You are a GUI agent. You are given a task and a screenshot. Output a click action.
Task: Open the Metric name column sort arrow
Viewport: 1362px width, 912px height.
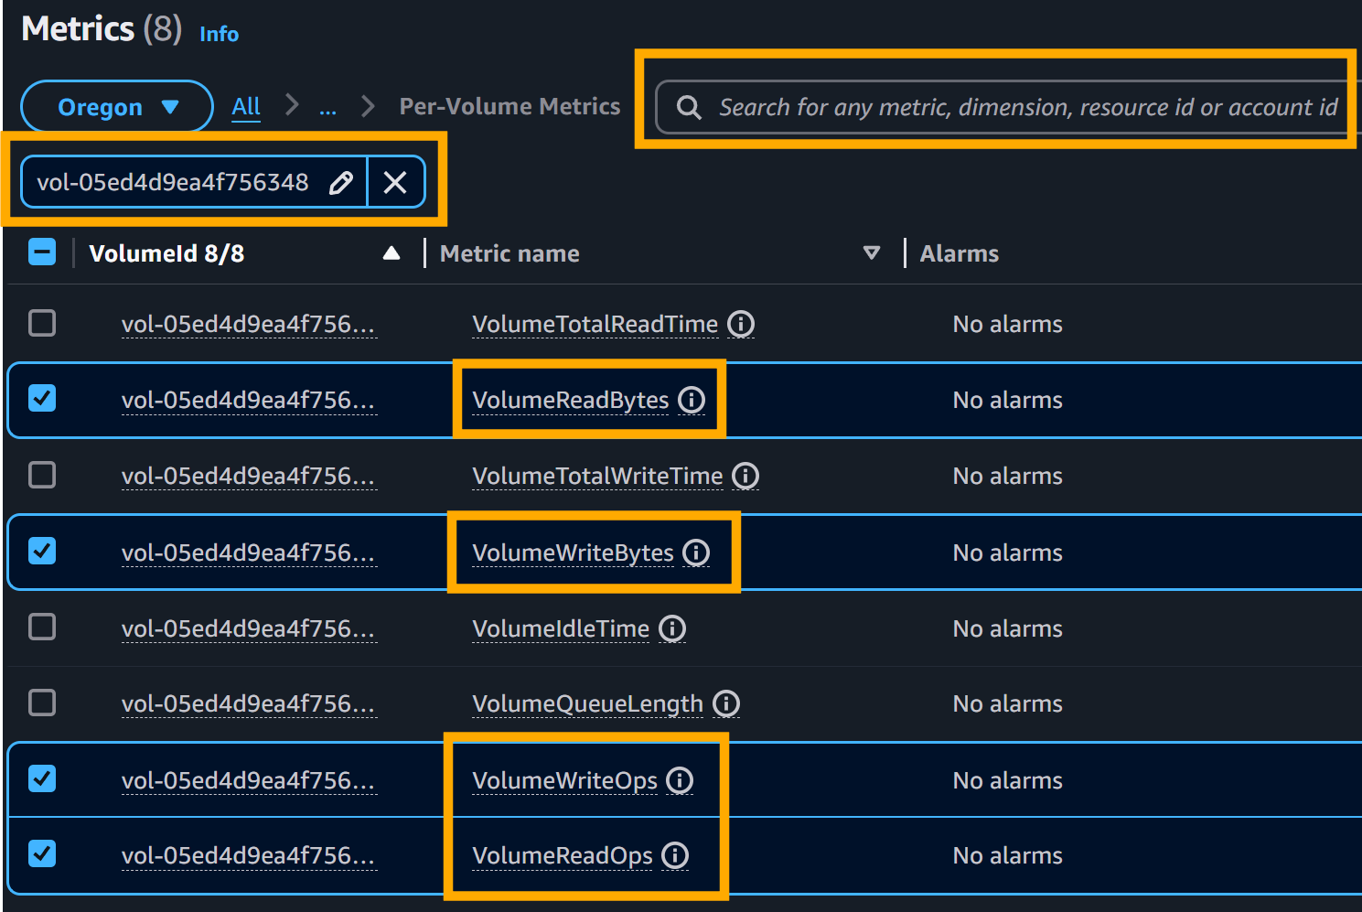coord(872,253)
